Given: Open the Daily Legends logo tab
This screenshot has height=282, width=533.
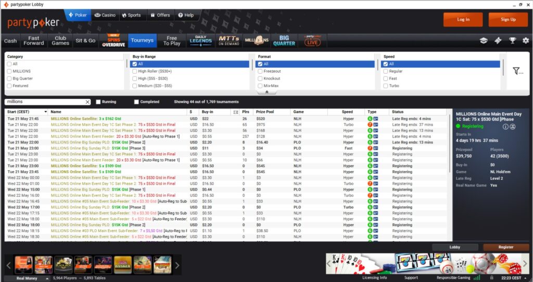Looking at the screenshot, I should (x=200, y=41).
